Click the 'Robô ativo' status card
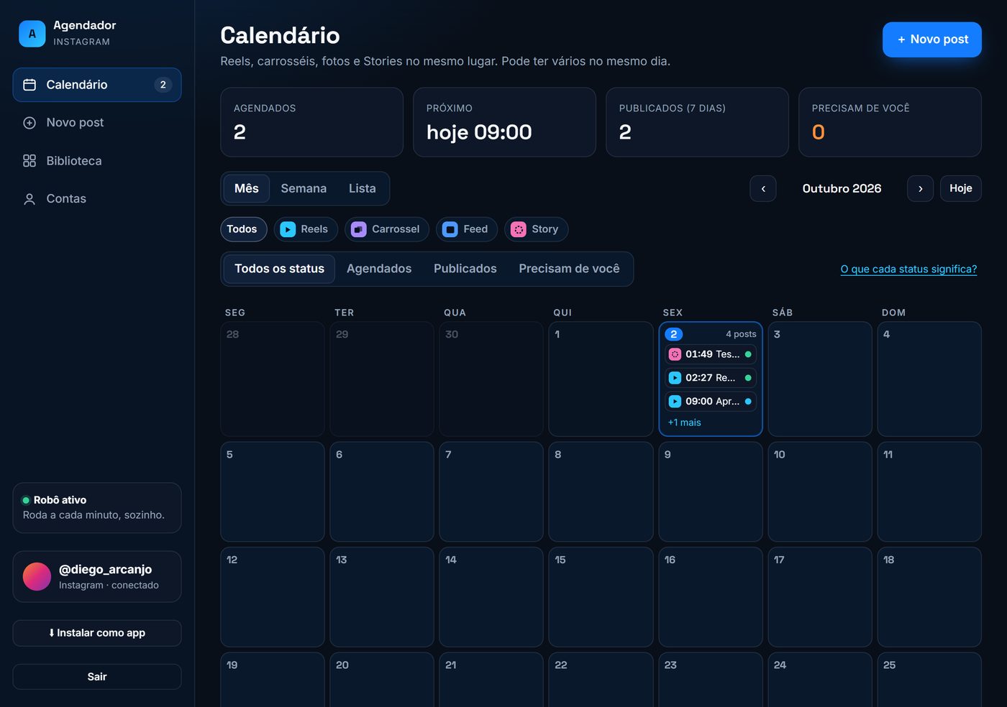 (x=97, y=508)
